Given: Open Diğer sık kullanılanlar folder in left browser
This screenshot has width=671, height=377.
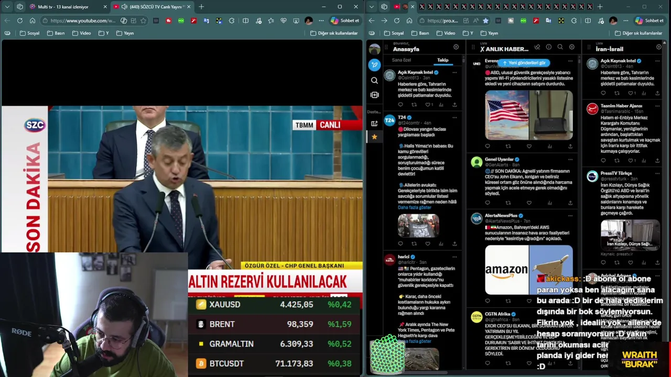Looking at the screenshot, I should [x=334, y=33].
